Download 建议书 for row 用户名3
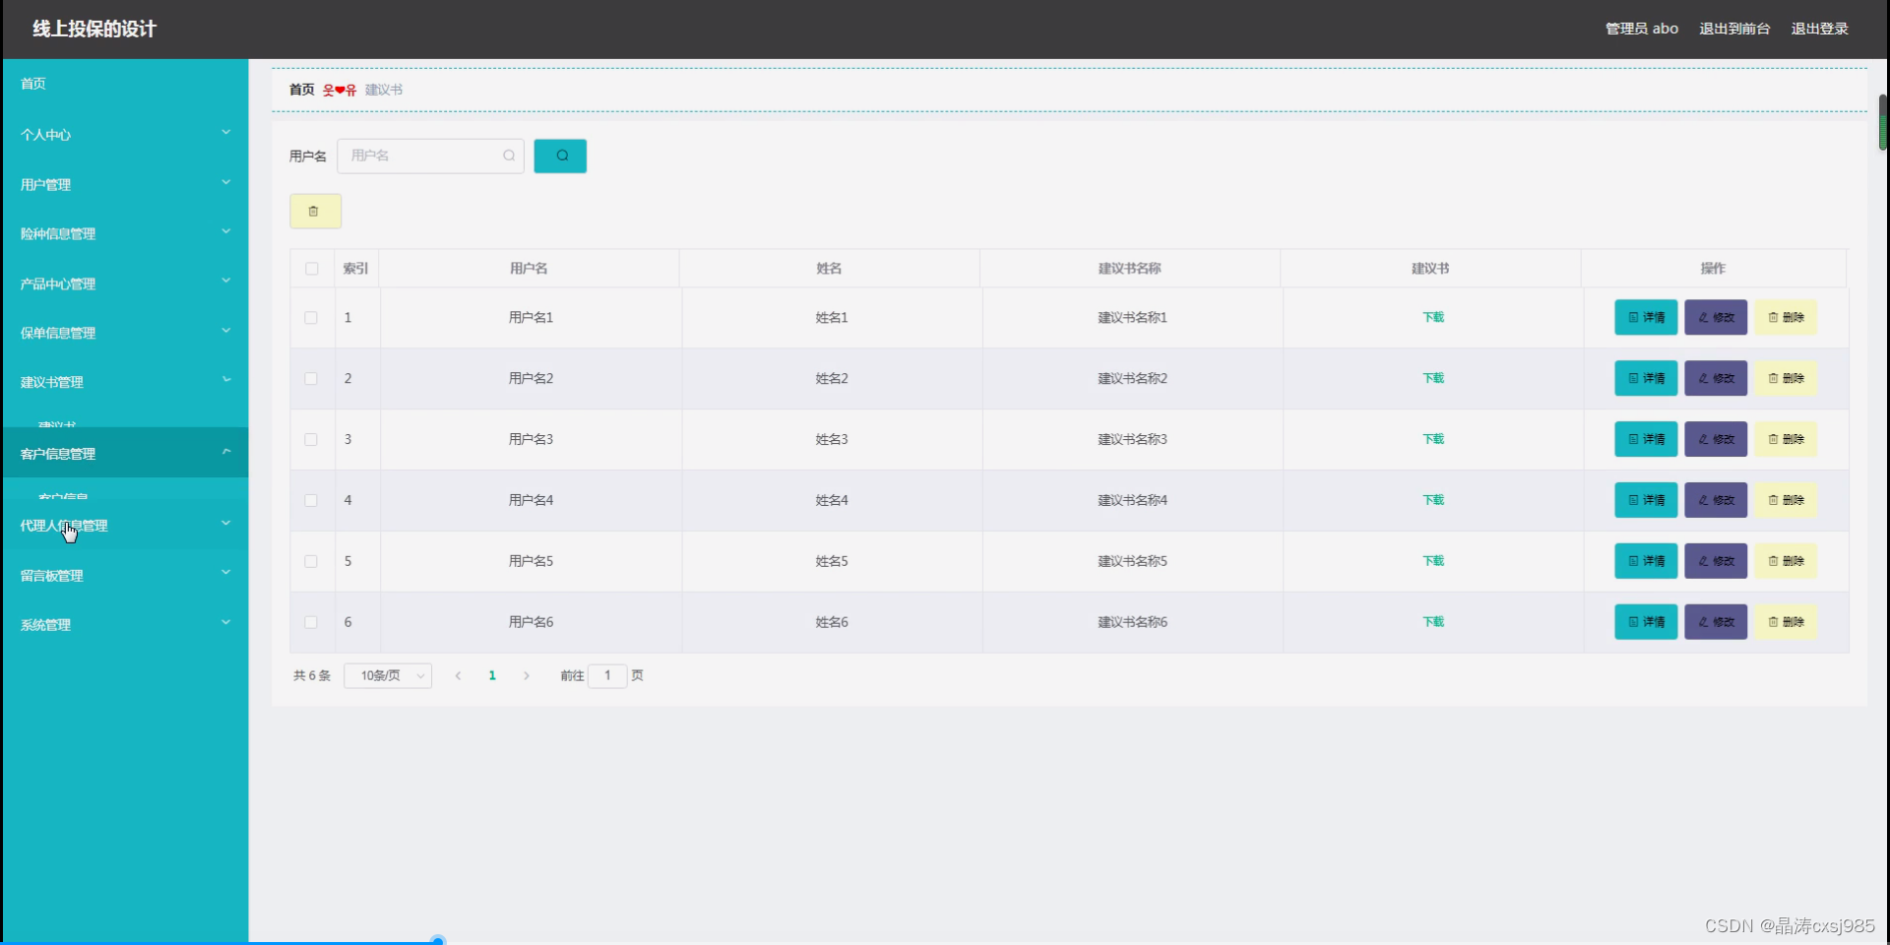 pos(1433,439)
